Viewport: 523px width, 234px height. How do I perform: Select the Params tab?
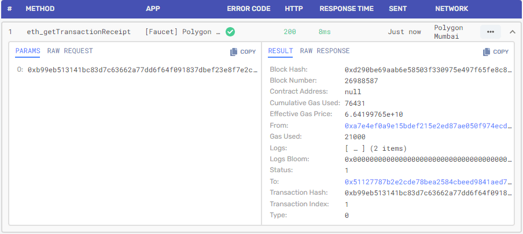tap(28, 51)
